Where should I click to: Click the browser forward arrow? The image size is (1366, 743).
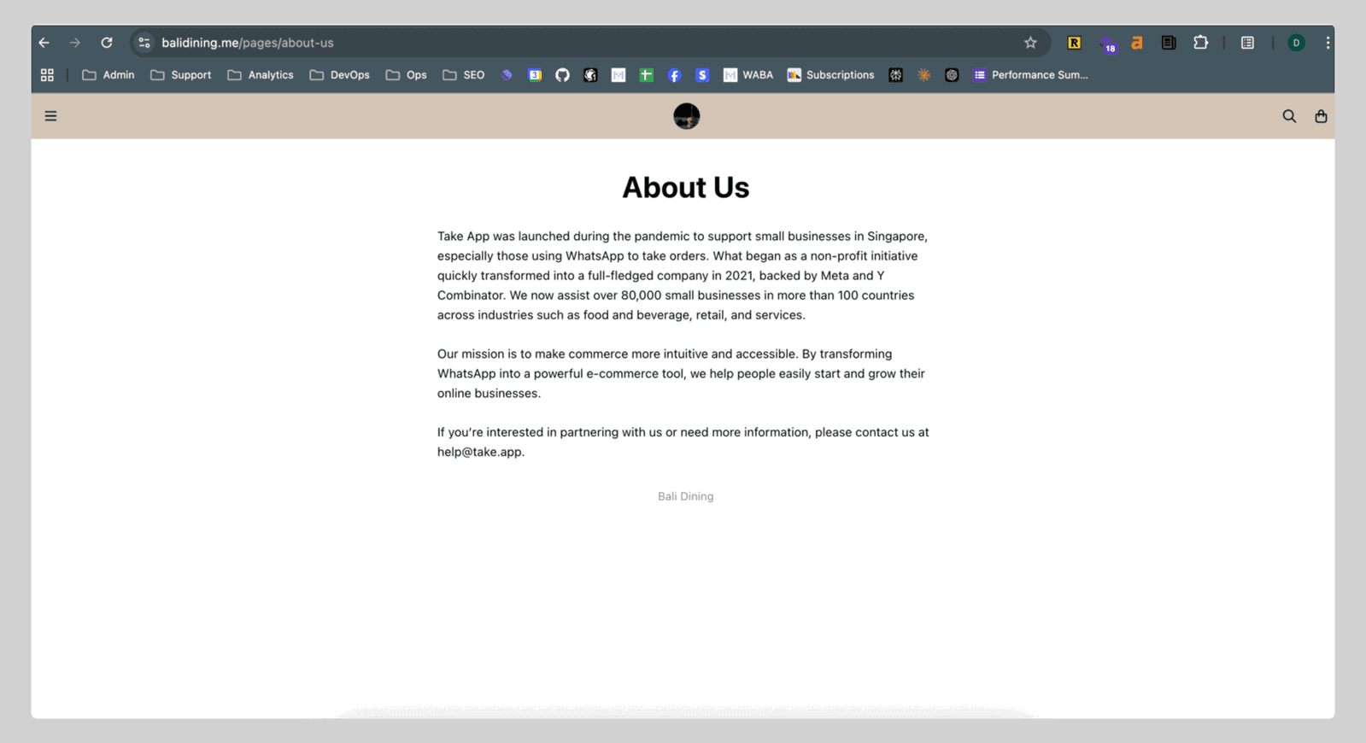[x=75, y=43]
